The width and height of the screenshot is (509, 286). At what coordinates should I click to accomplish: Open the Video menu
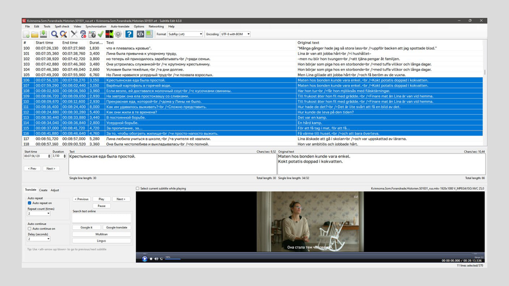click(x=77, y=26)
